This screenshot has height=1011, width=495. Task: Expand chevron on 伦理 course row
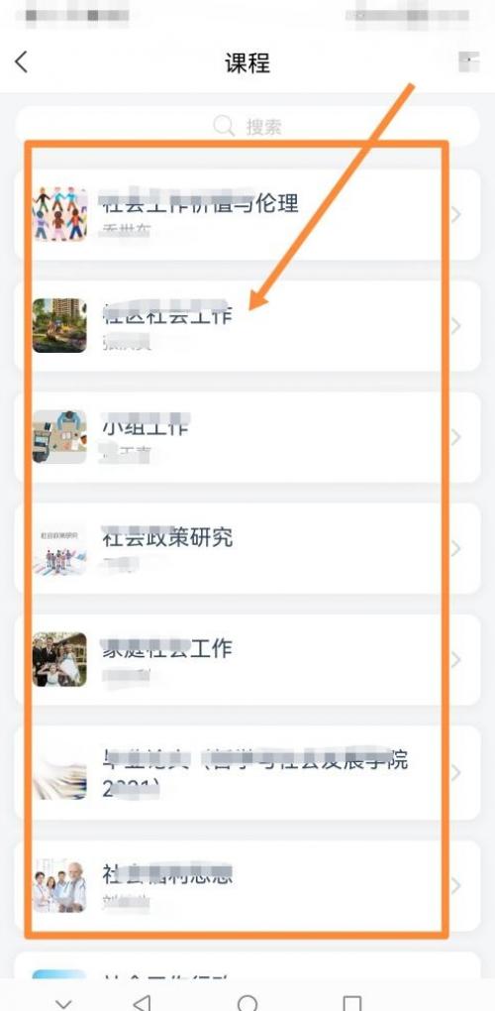tap(455, 215)
